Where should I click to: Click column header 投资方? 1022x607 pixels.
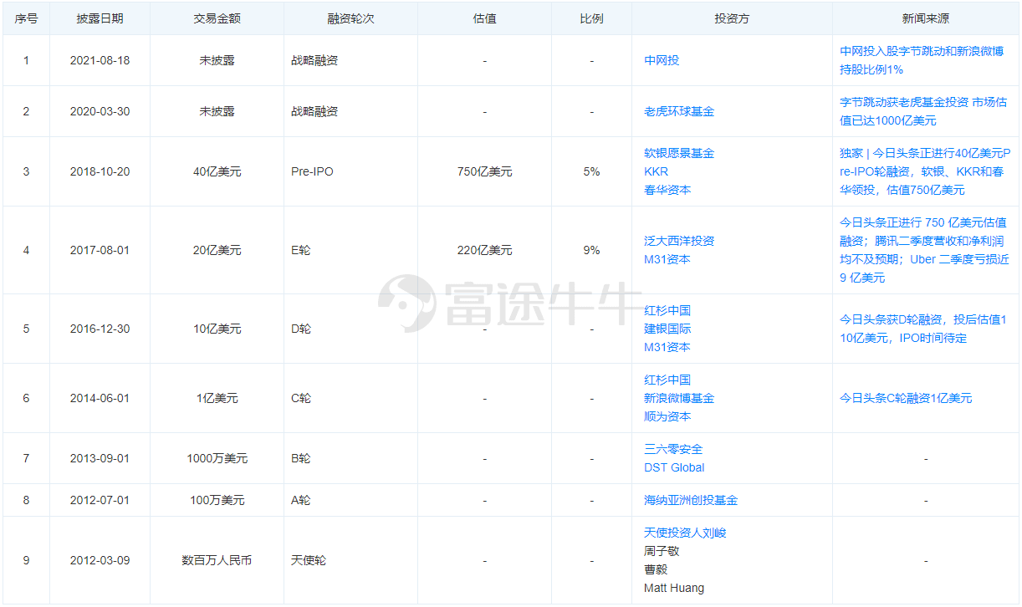pyautogui.click(x=732, y=18)
